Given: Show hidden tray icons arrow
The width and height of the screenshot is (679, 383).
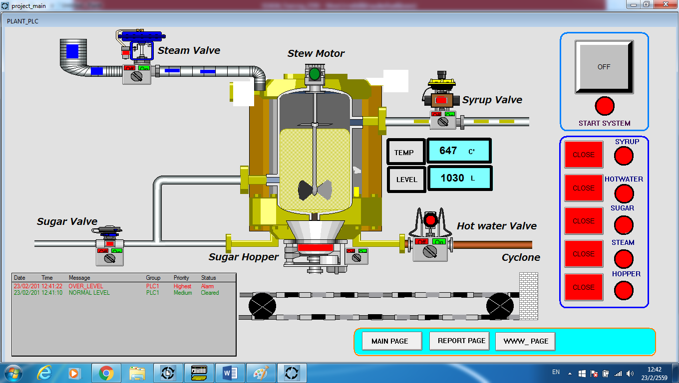Looking at the screenshot, I should [x=571, y=373].
